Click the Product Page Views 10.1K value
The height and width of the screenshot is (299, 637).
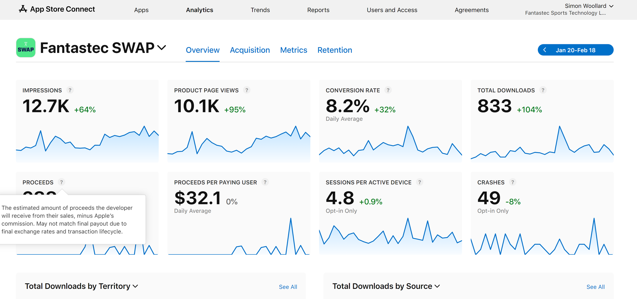[x=196, y=106]
